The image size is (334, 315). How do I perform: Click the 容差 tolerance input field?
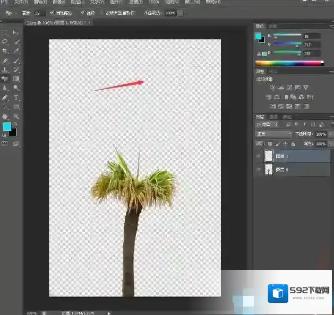(39, 13)
